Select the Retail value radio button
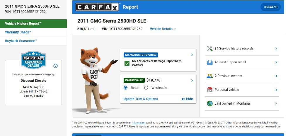300x136 pixels. pyautogui.click(x=126, y=88)
